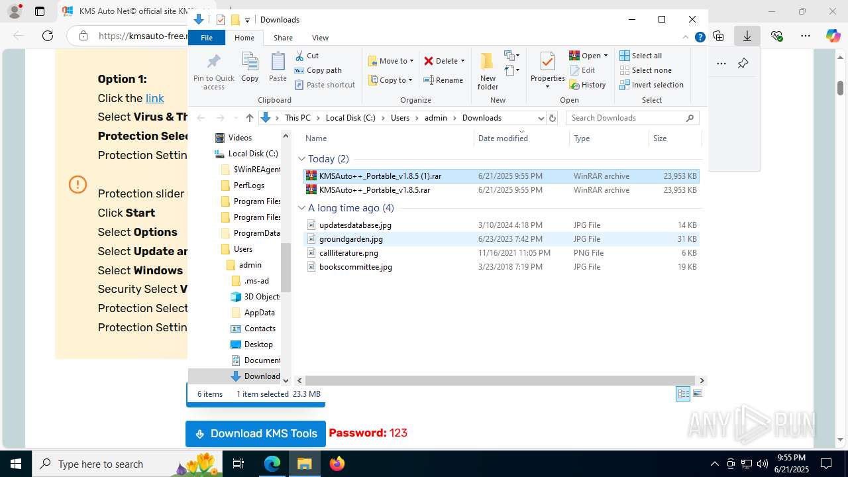848x477 pixels.
Task: Select KMSAuto++_Portable_v1.8.5.rar file
Action: pyautogui.click(x=501, y=190)
